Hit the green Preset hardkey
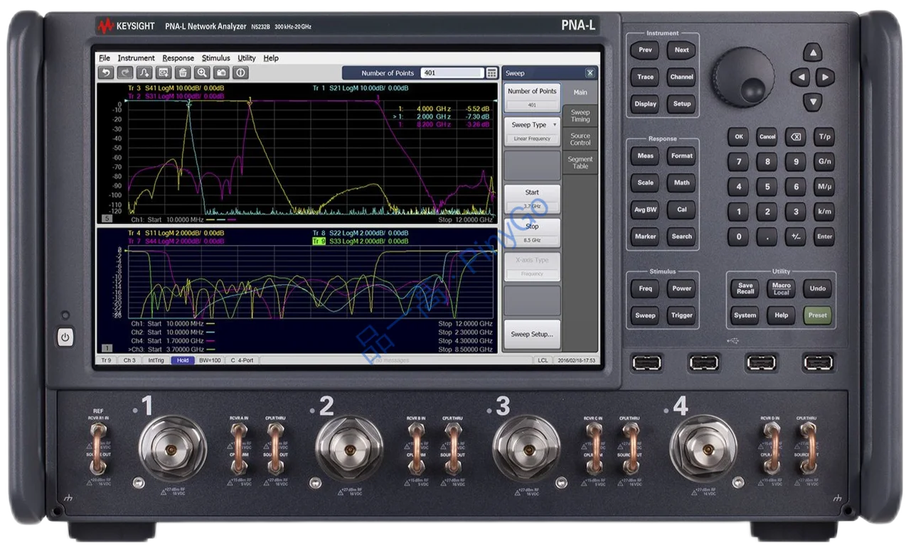Screen dimensions: 906x554 click(x=818, y=315)
